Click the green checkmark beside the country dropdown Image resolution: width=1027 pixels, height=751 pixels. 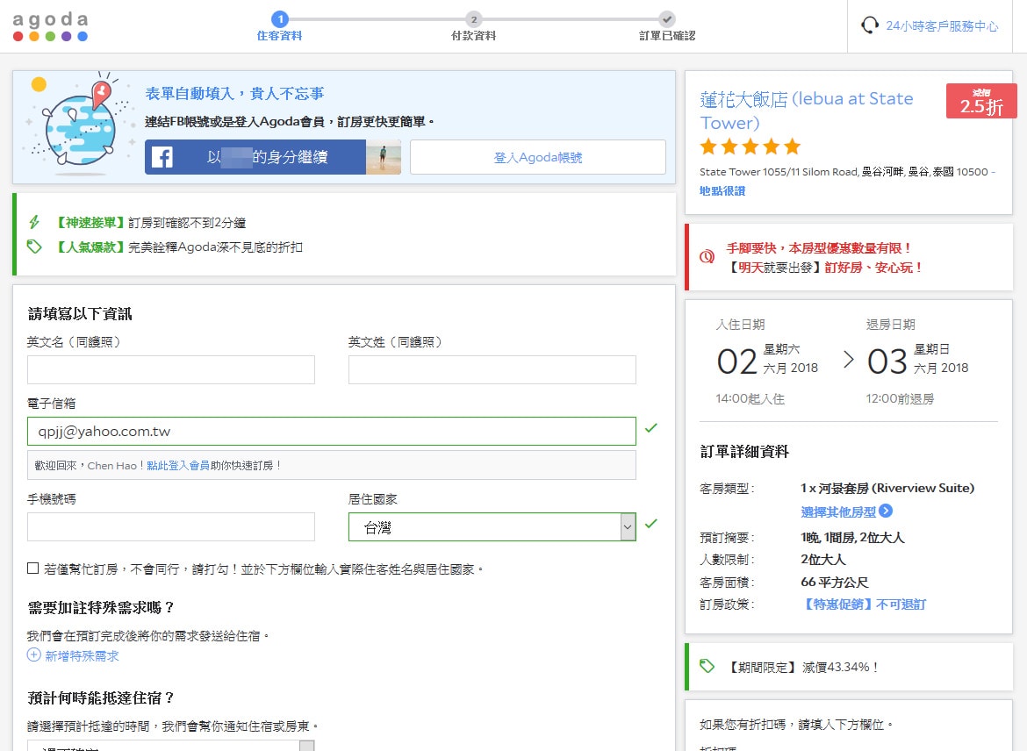651,524
